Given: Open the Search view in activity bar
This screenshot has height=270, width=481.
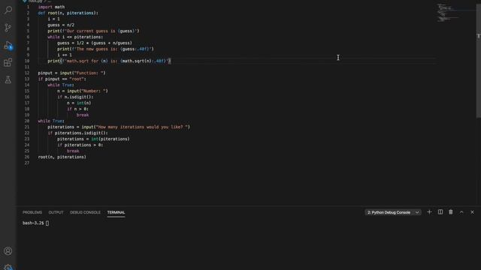Looking at the screenshot, I should 8,10.
